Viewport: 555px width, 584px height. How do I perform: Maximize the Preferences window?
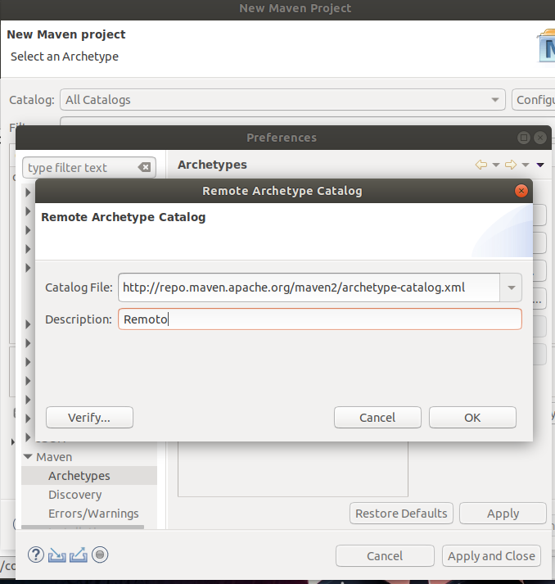[524, 138]
